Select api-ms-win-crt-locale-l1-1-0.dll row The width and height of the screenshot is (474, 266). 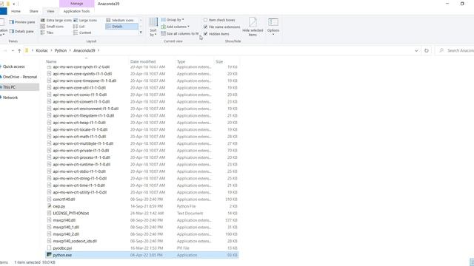[142, 129]
